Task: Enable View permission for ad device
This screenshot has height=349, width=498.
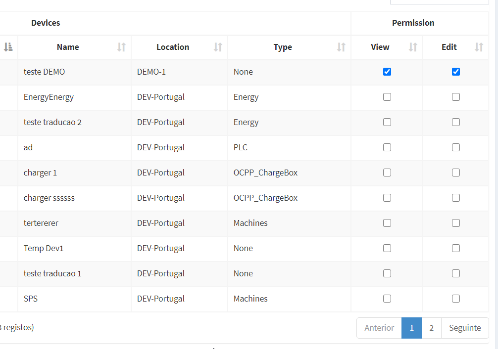Action: [387, 147]
